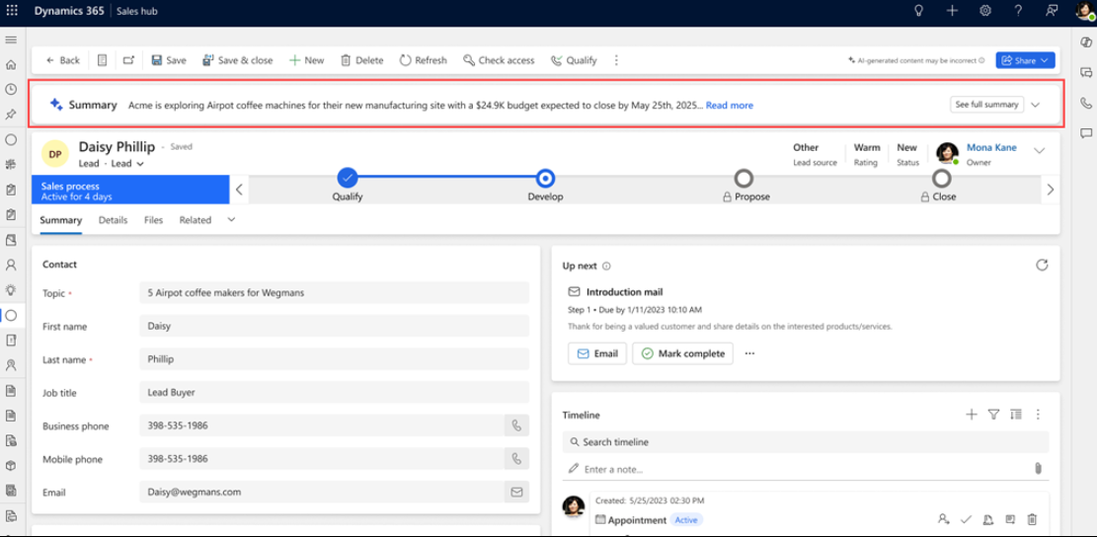Open the Files tab

pyautogui.click(x=153, y=220)
